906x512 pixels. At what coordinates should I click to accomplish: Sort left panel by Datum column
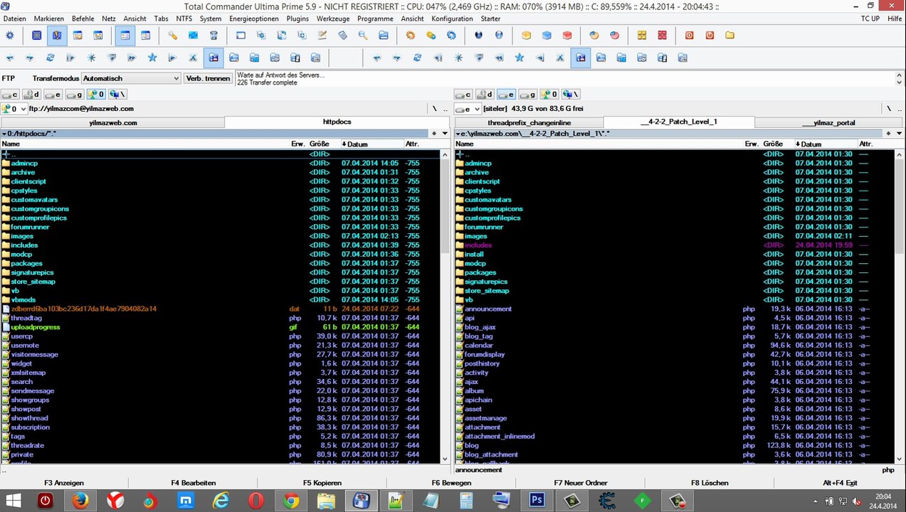click(x=372, y=144)
